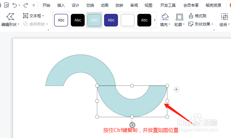Select the 审阅 tab
Image resolution: width=231 pixels, height=138 pixels.
tap(134, 5)
